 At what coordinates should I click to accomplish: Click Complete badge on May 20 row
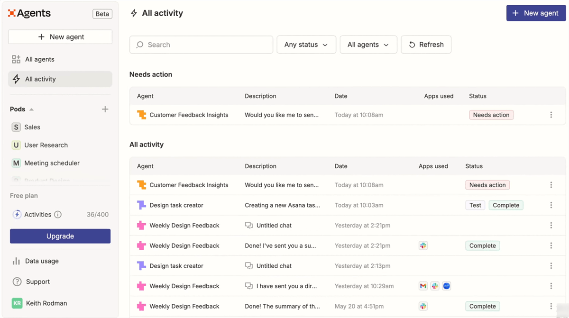click(483, 306)
